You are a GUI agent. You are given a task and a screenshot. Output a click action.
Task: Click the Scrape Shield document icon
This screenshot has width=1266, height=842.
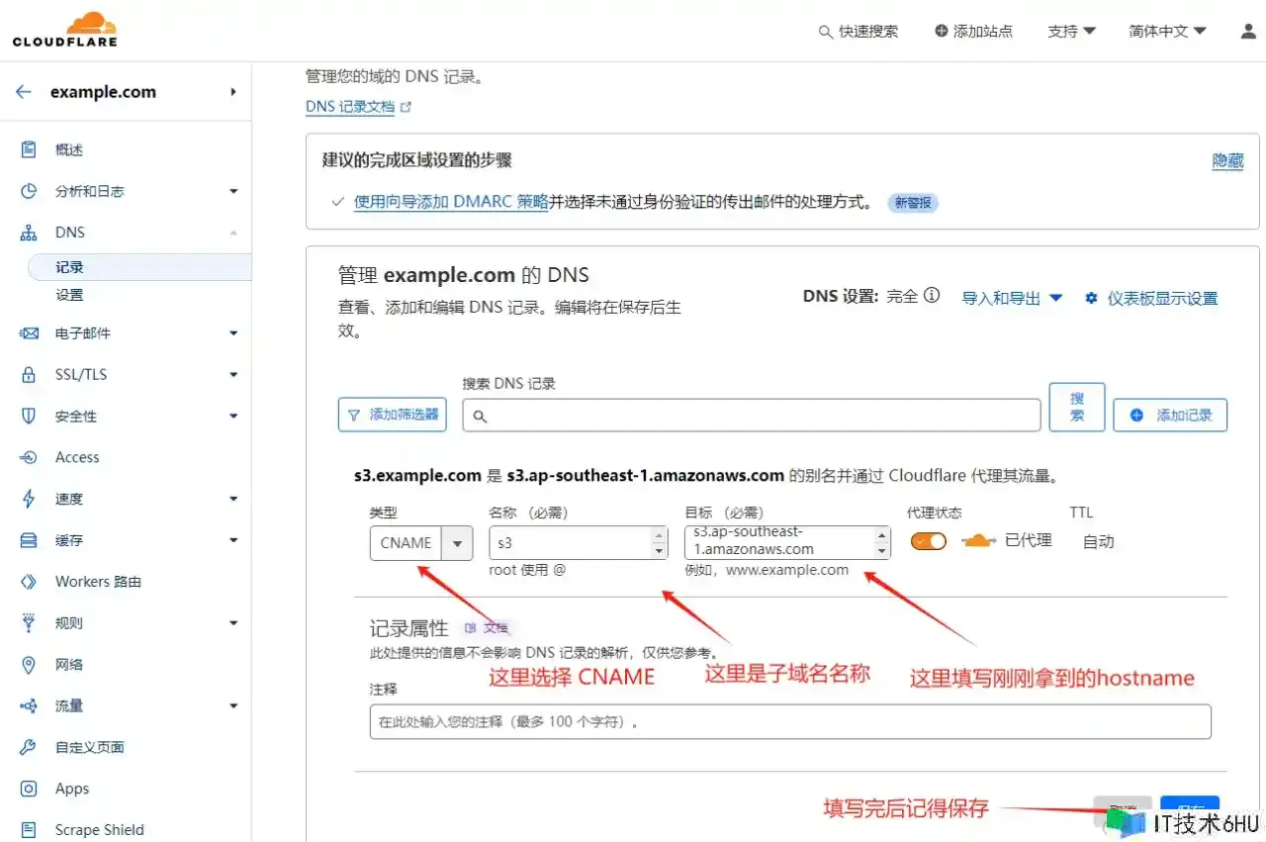(x=29, y=830)
